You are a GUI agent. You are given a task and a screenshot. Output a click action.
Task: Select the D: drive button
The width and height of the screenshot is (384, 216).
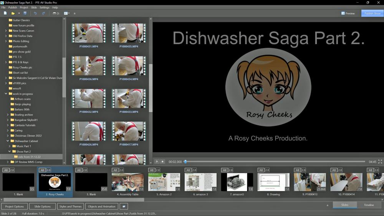(x=56, y=13)
